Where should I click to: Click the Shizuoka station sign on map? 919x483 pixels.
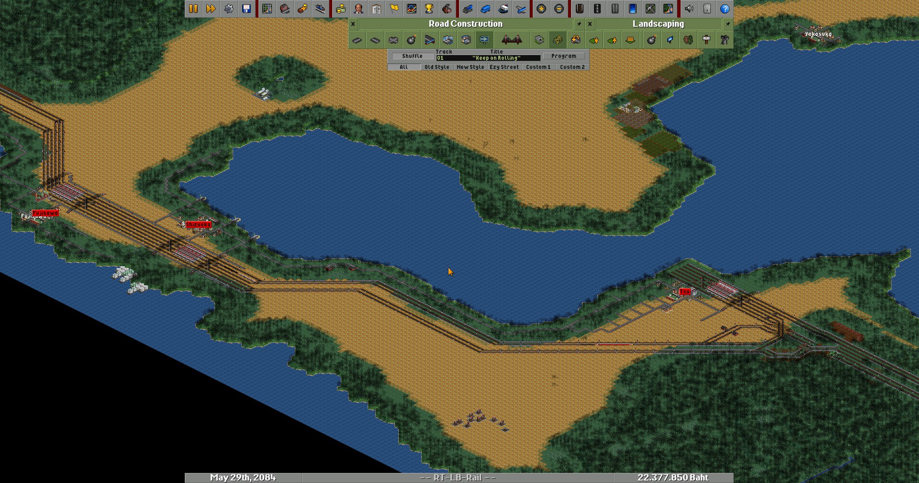pyautogui.click(x=198, y=225)
